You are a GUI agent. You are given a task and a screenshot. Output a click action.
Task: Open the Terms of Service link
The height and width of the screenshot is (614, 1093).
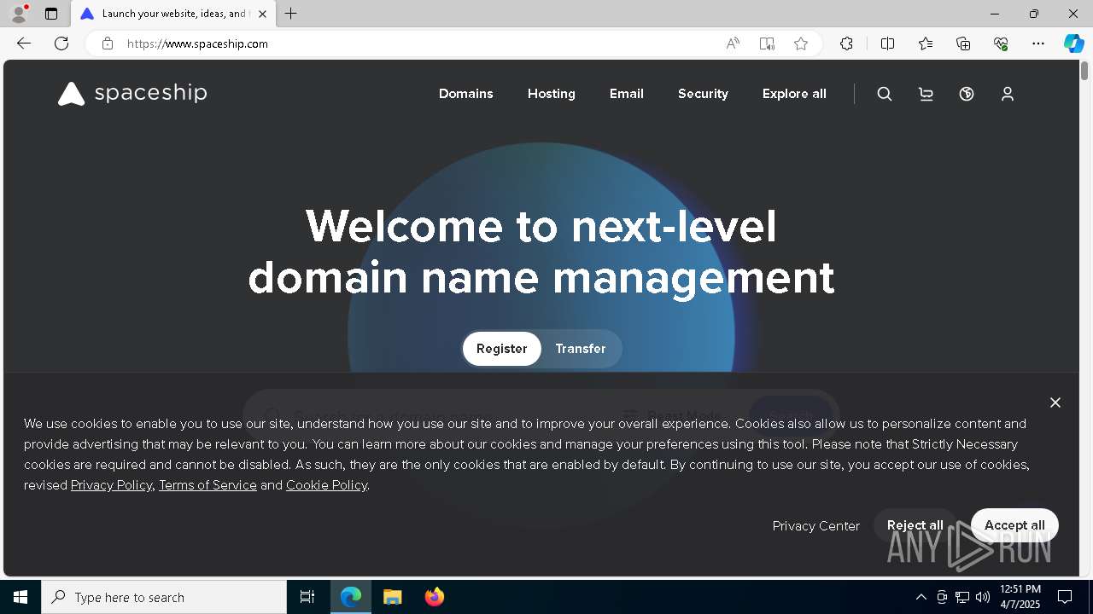pos(207,485)
